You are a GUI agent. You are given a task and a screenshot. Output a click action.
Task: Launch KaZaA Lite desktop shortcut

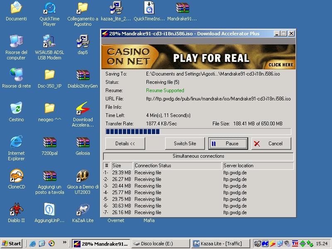83,209
